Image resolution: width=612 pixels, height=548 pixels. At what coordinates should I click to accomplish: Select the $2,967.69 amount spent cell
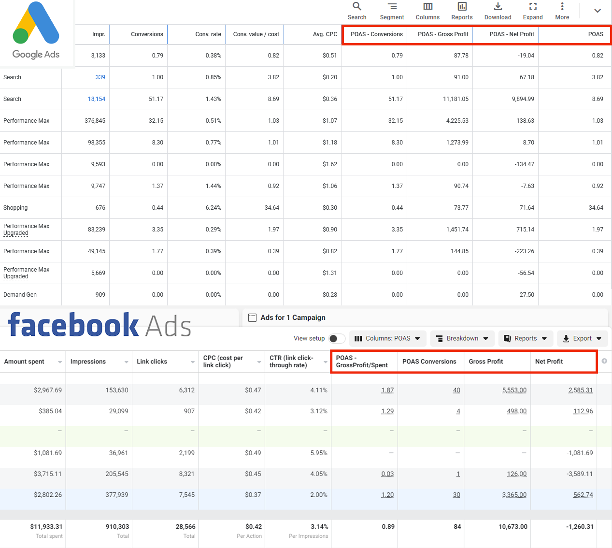(x=48, y=390)
